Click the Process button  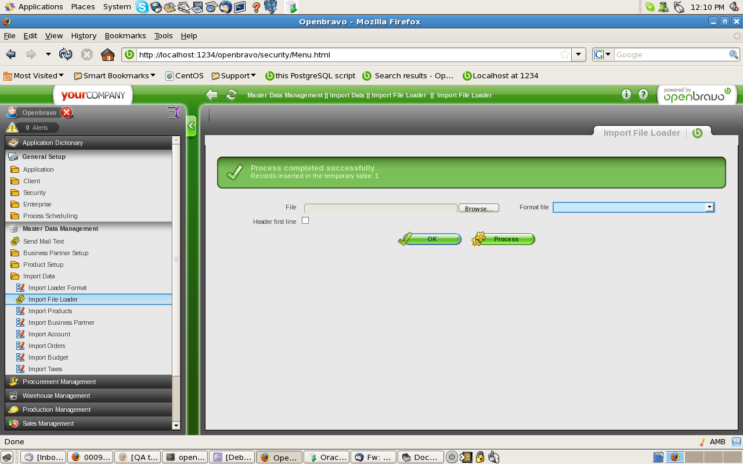pyautogui.click(x=503, y=239)
